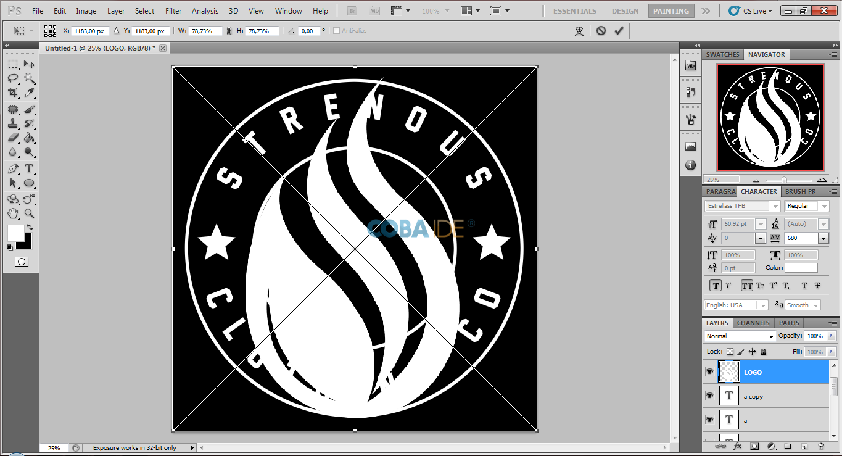Select the Zoom magnifier tool

point(29,213)
